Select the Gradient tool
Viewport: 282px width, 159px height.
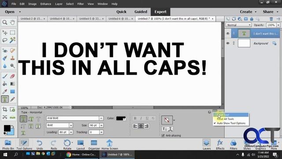pyautogui.click(x=12, y=84)
